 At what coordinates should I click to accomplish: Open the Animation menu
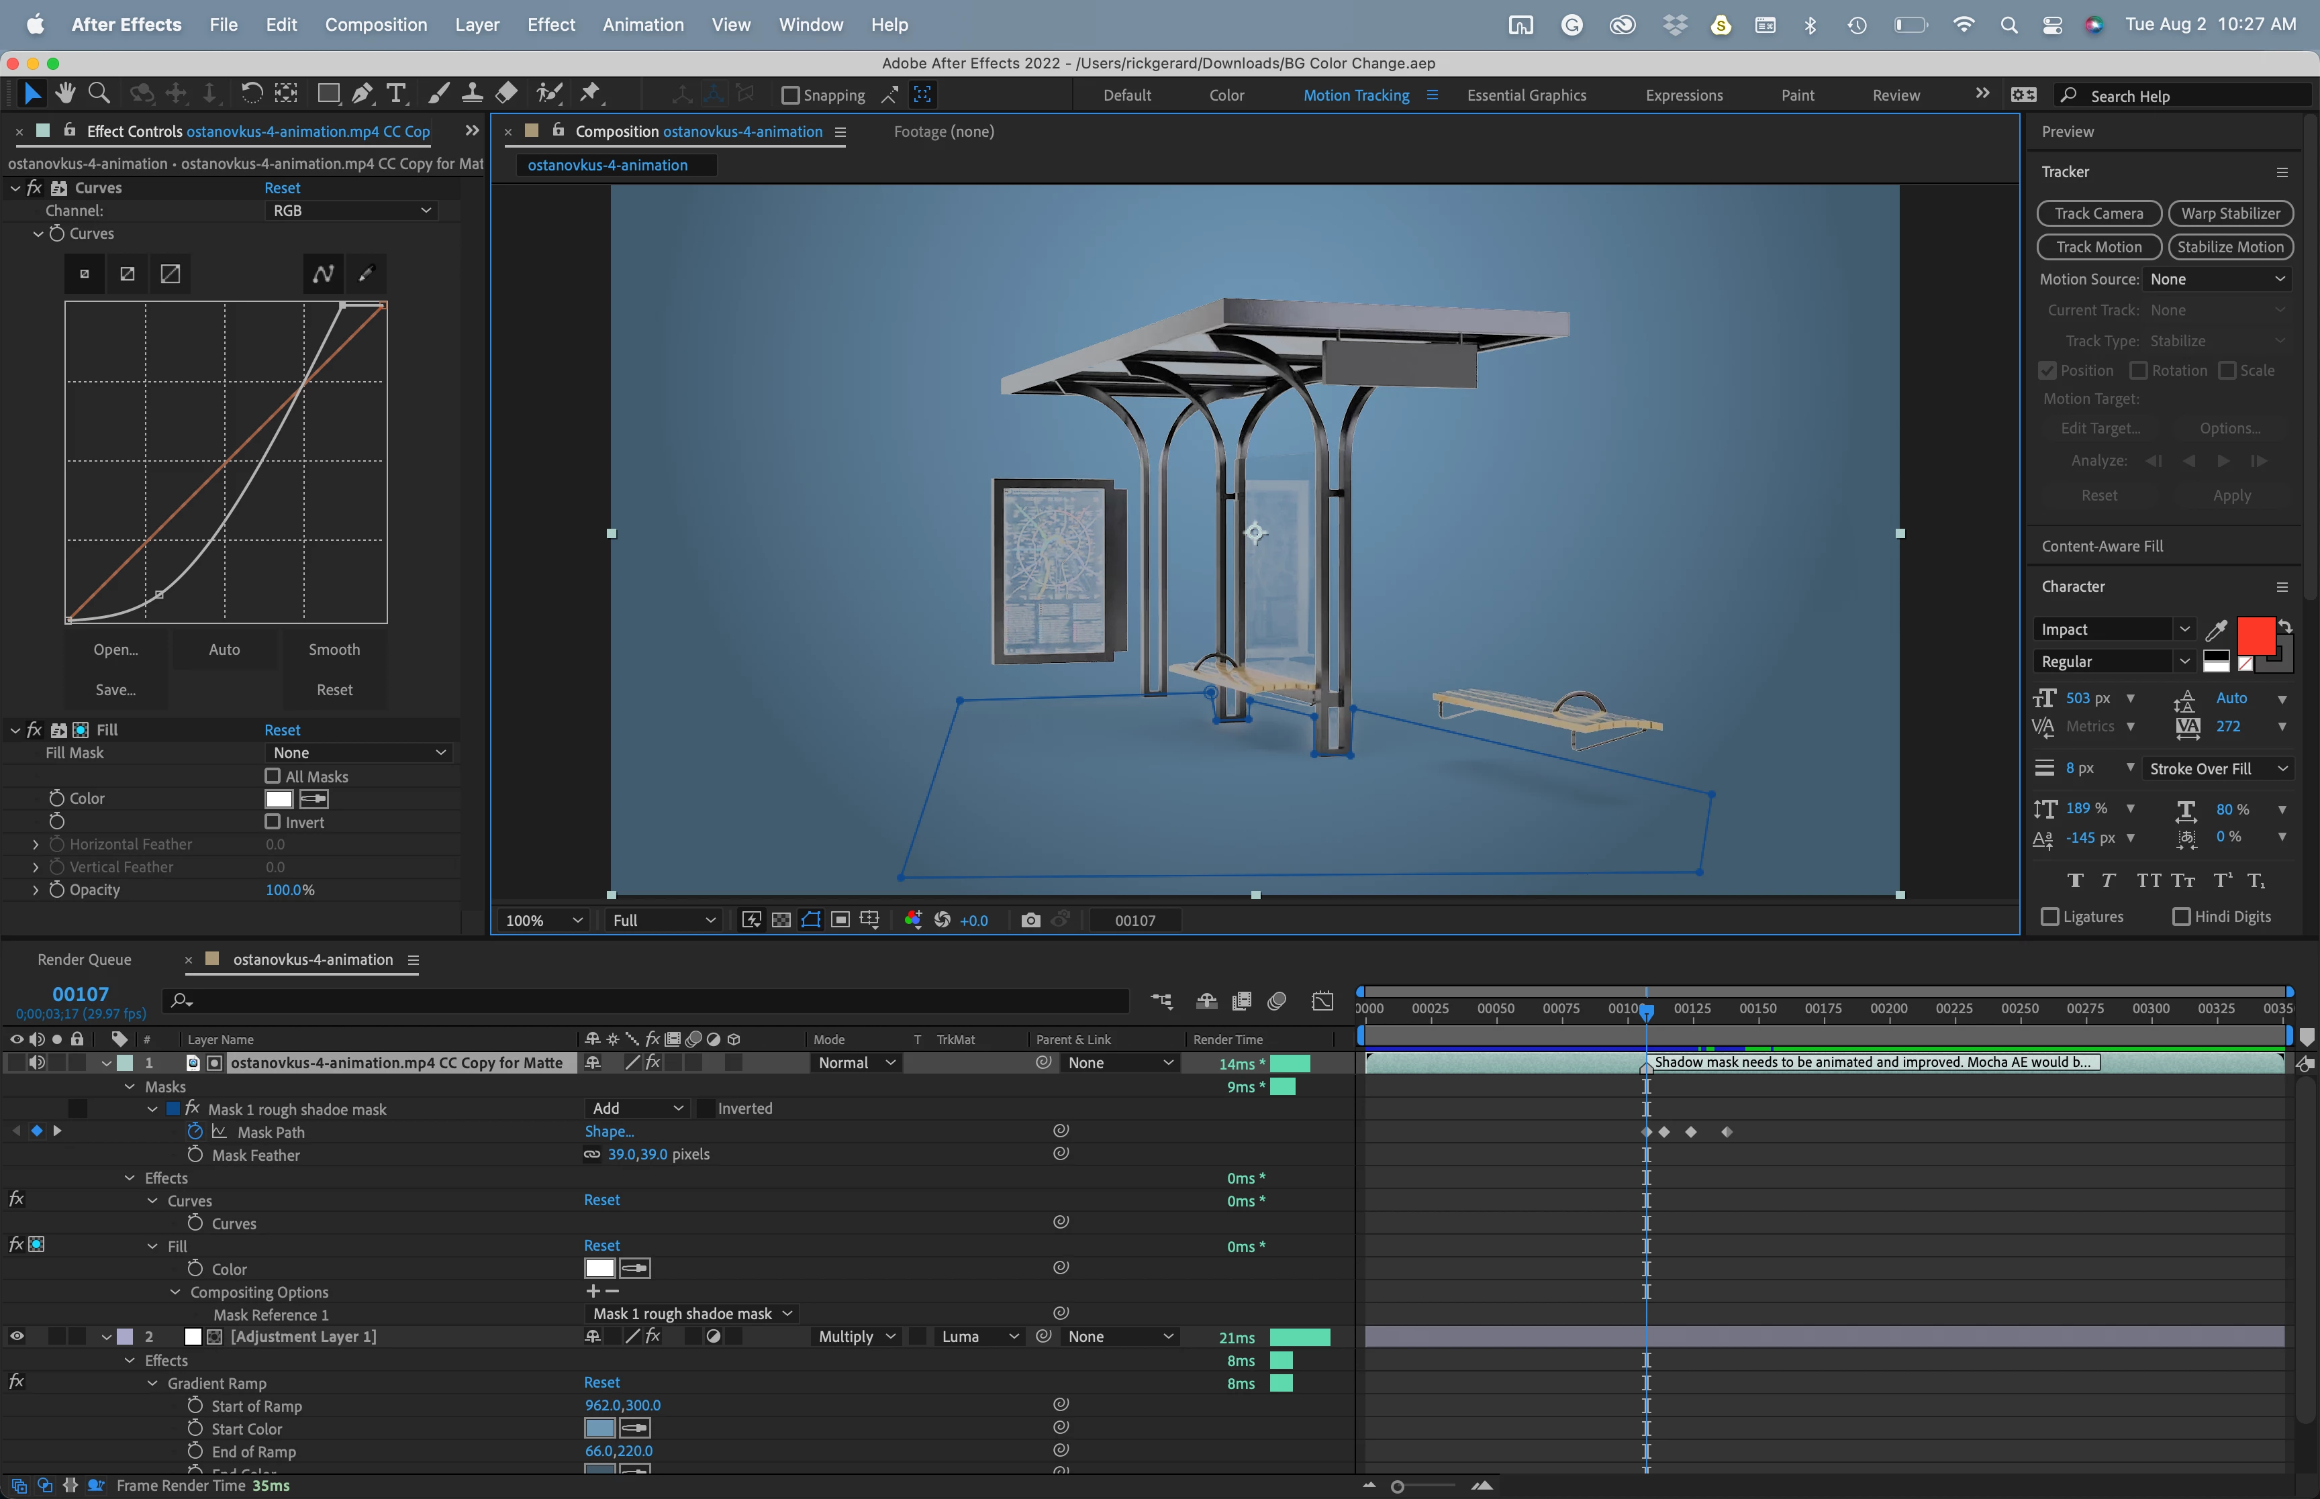click(x=642, y=24)
